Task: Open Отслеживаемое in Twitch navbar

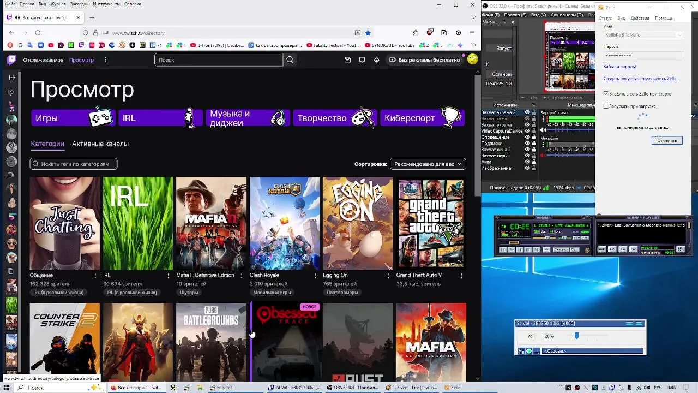Action: click(x=43, y=60)
